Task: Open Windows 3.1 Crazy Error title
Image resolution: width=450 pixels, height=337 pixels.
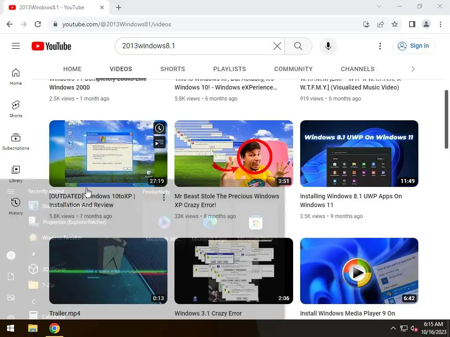Action: [x=208, y=313]
